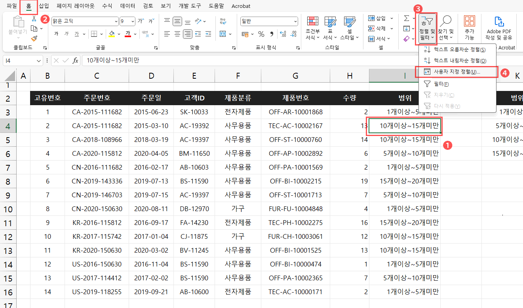Viewport: 523px width, 308px height.
Task: Open 셀 스타일 cell styles
Action: point(349,28)
